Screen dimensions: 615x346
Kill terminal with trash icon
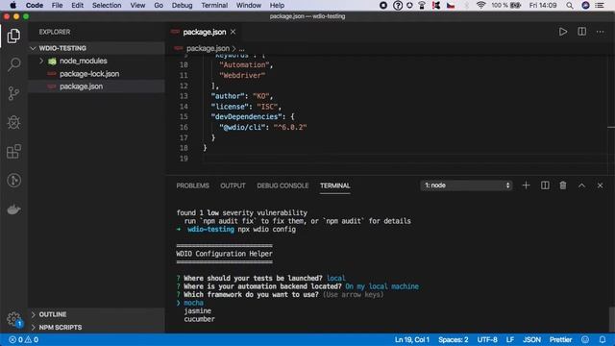click(x=563, y=185)
